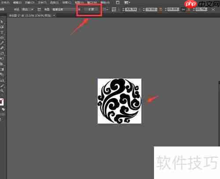This screenshot has height=179, width=220.
Task: Click the Width value field
Action: click(x=173, y=9)
